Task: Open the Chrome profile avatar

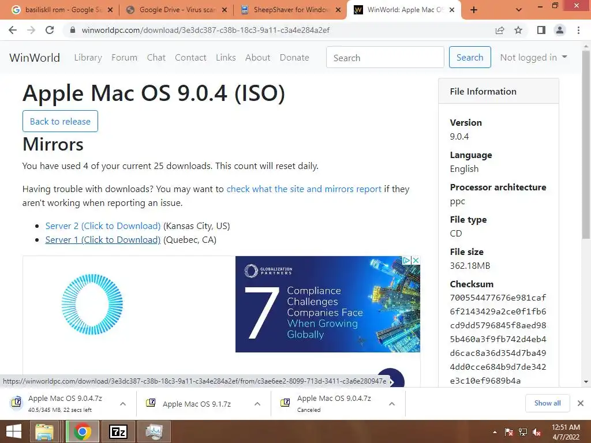Action: coord(560,30)
